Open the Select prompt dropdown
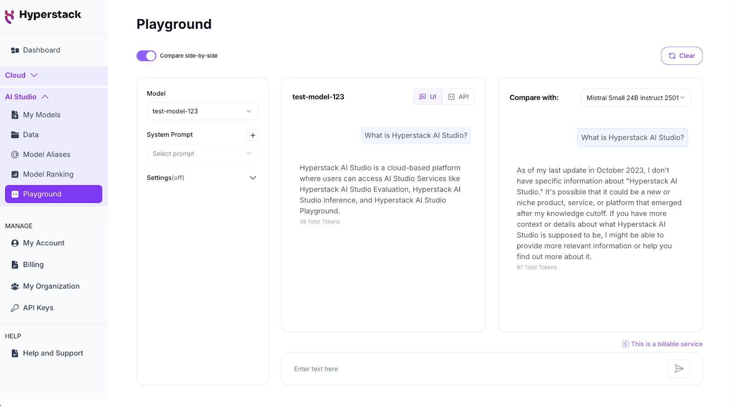 coord(202,154)
